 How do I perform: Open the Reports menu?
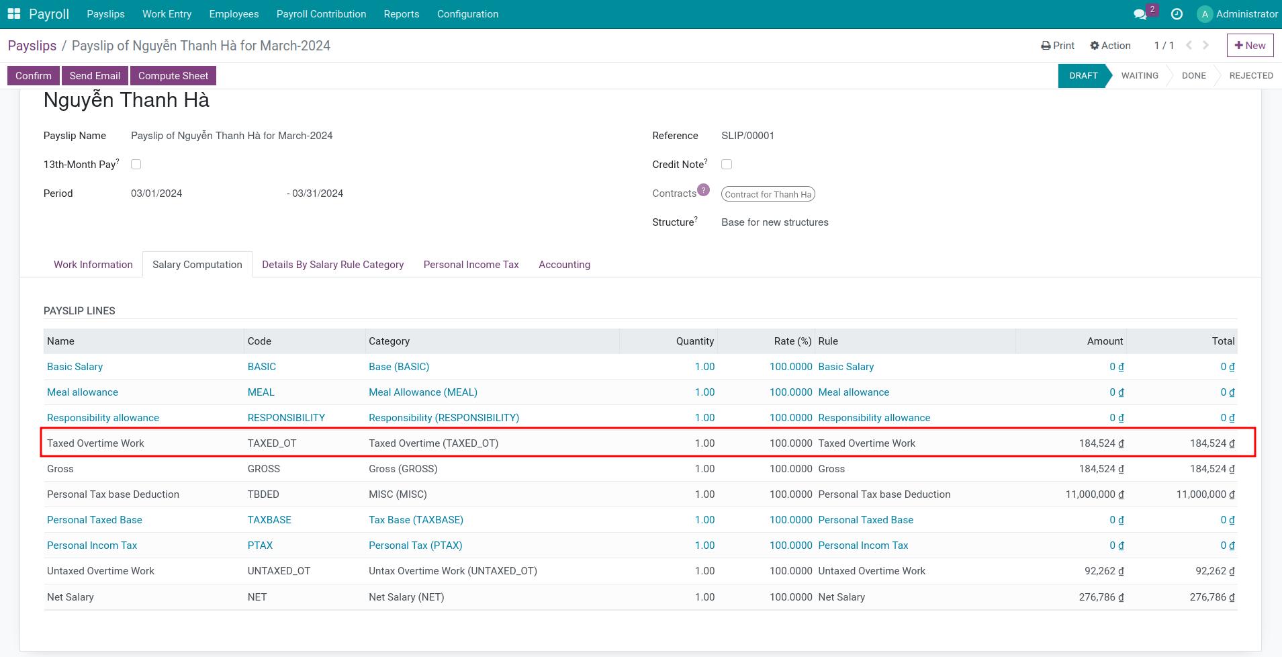click(x=402, y=14)
